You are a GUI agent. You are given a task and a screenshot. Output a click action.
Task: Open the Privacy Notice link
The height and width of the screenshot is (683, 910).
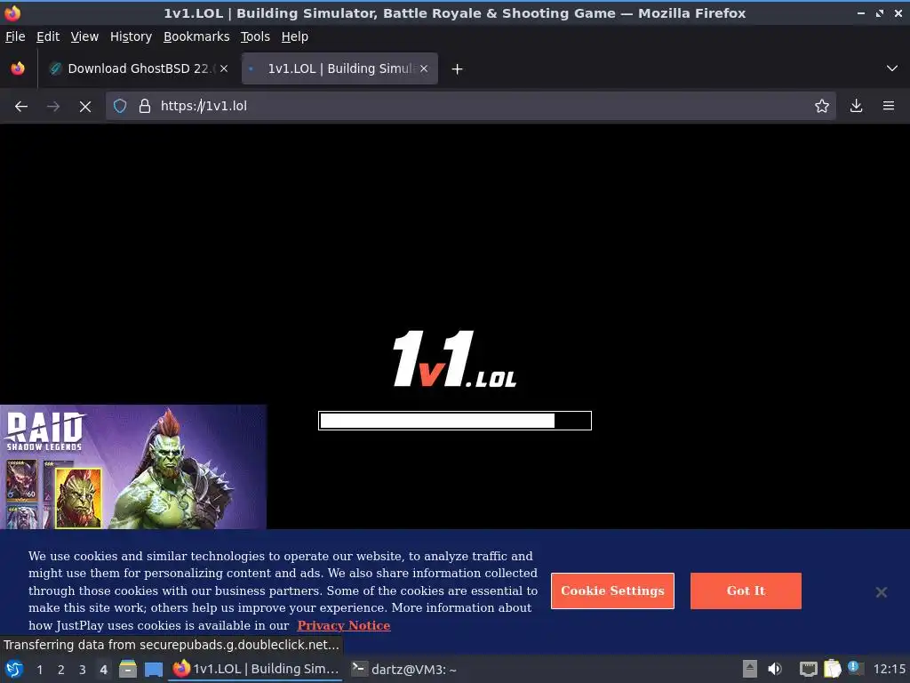(344, 625)
